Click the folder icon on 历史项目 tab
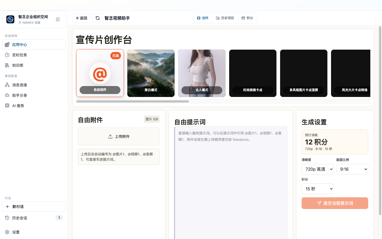The width and height of the screenshot is (382, 239). point(218,18)
